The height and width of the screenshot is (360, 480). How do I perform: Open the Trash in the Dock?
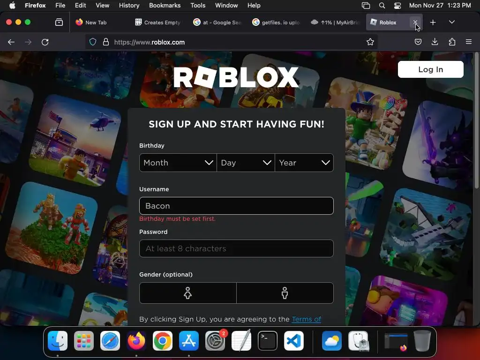(x=422, y=341)
